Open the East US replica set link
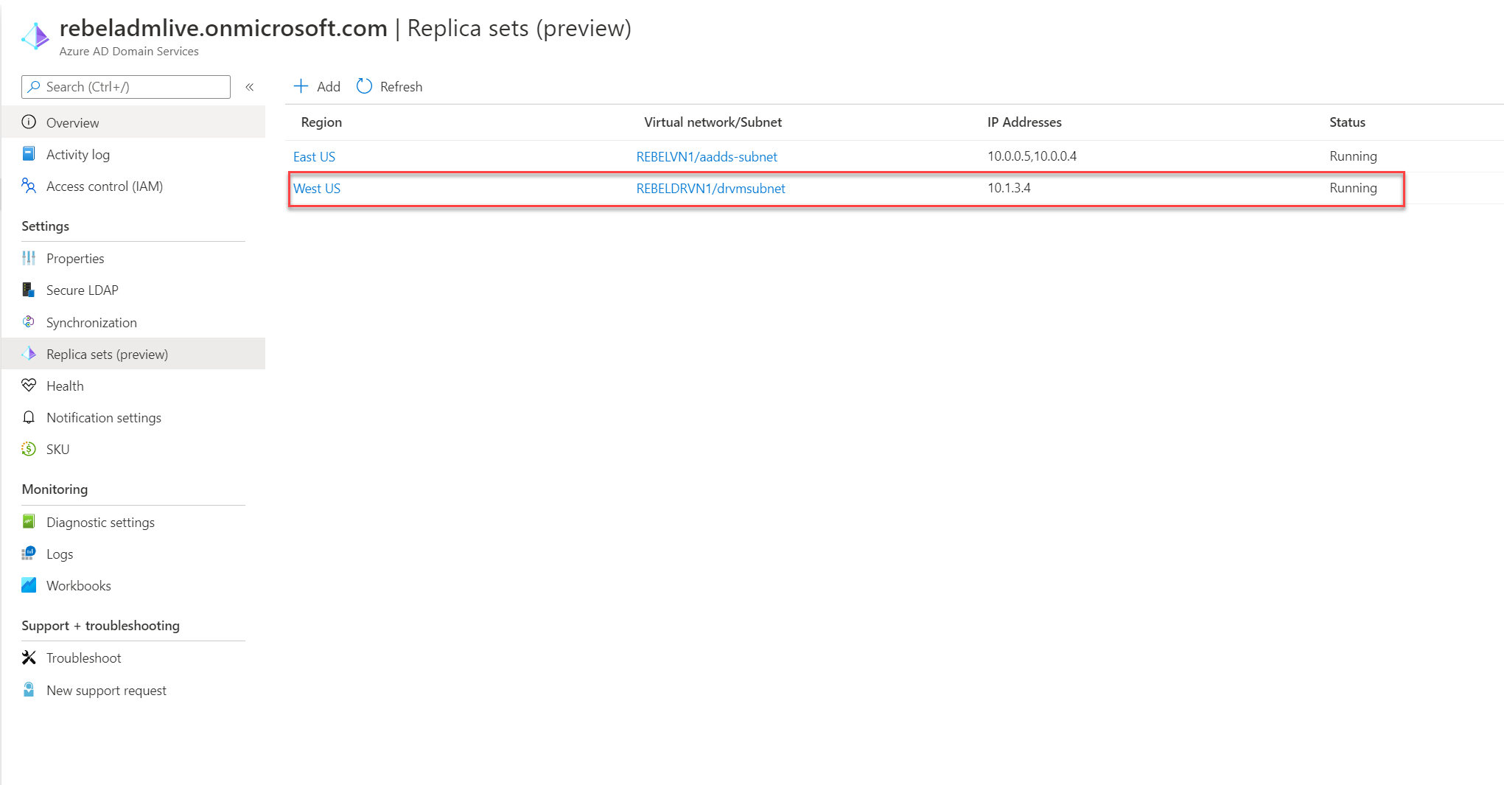Screen dimensions: 1504x785 click(314, 156)
